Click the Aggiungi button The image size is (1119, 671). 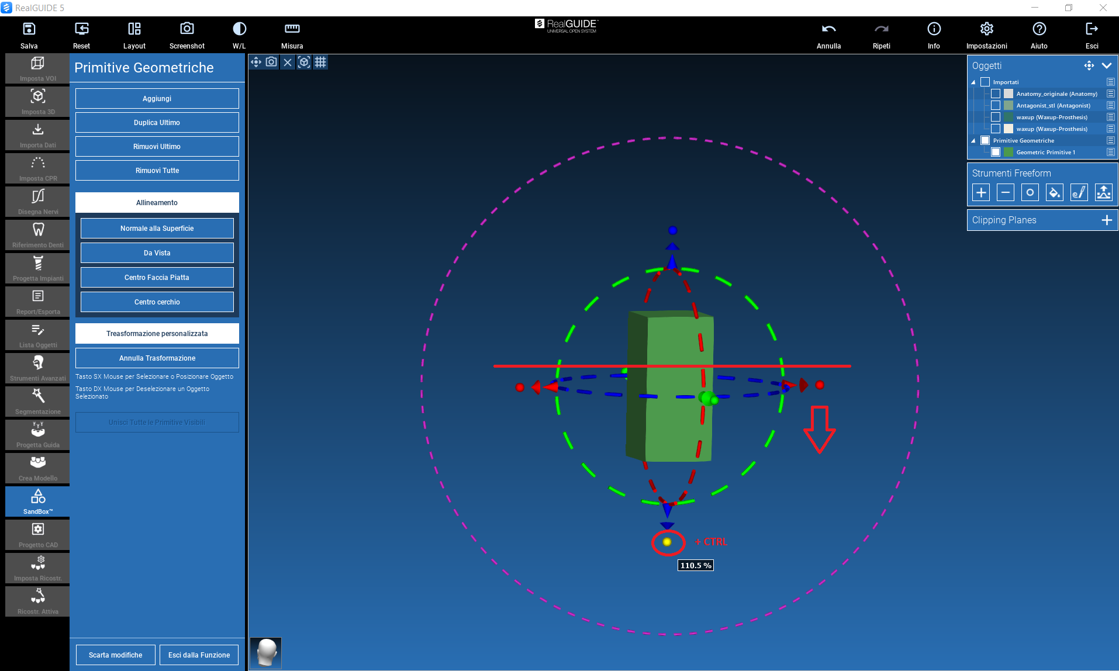coord(157,99)
